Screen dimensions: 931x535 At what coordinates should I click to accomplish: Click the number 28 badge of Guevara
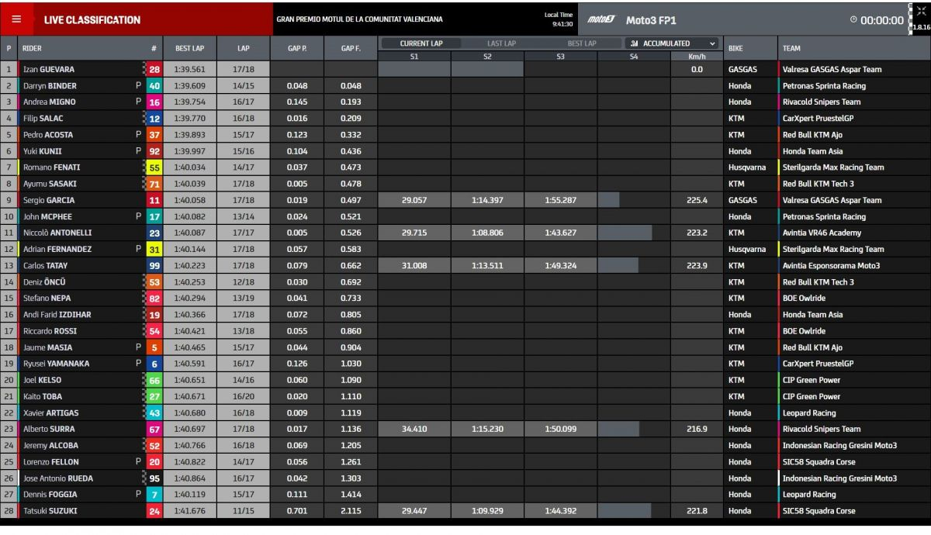154,70
